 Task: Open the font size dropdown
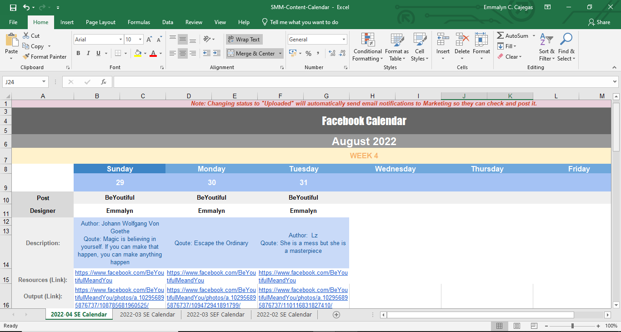pyautogui.click(x=140, y=40)
